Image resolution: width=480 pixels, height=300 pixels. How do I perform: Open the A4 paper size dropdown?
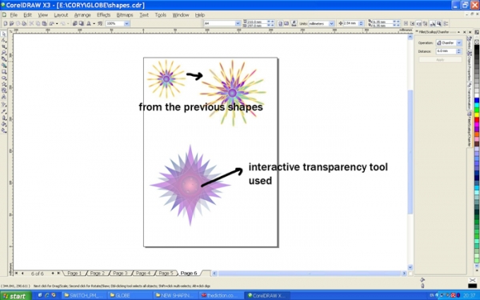(238, 23)
